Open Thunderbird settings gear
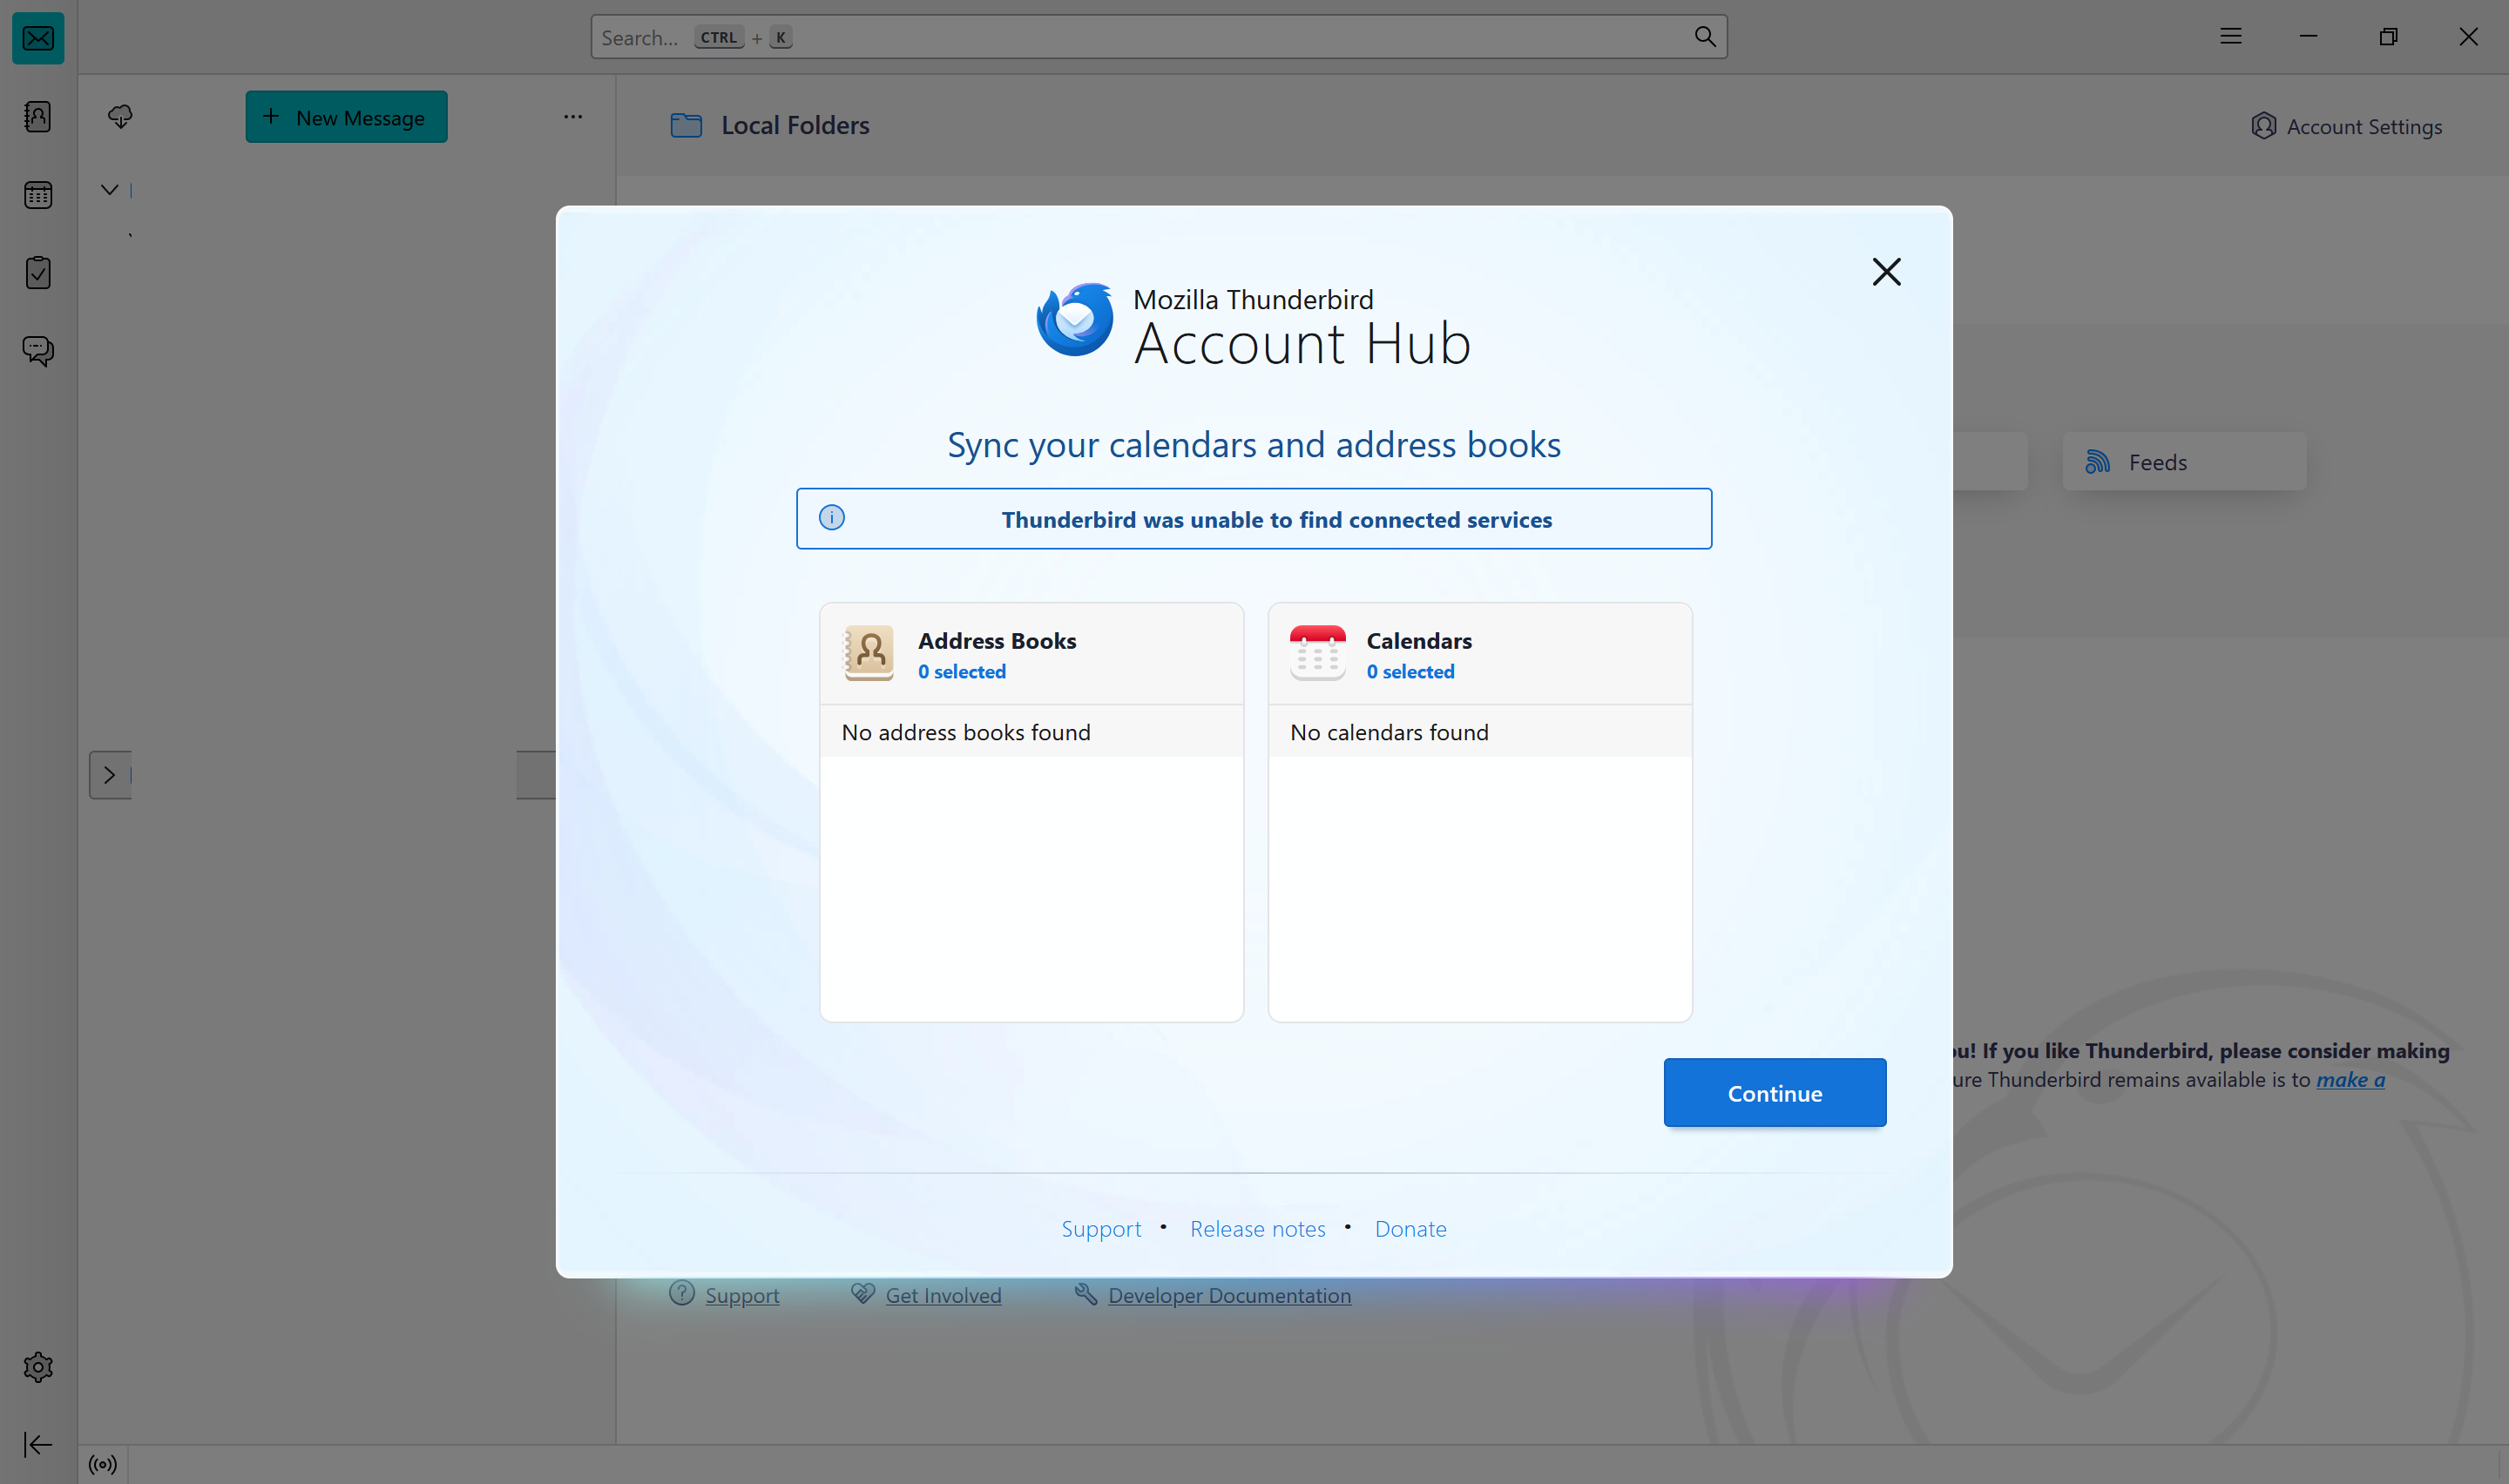 (x=38, y=1367)
